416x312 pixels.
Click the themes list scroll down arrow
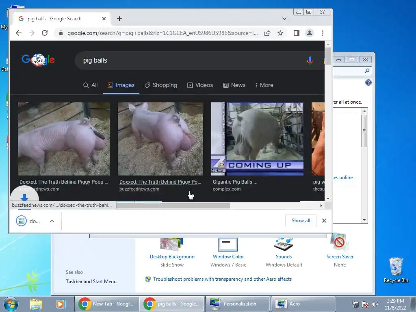click(x=364, y=220)
